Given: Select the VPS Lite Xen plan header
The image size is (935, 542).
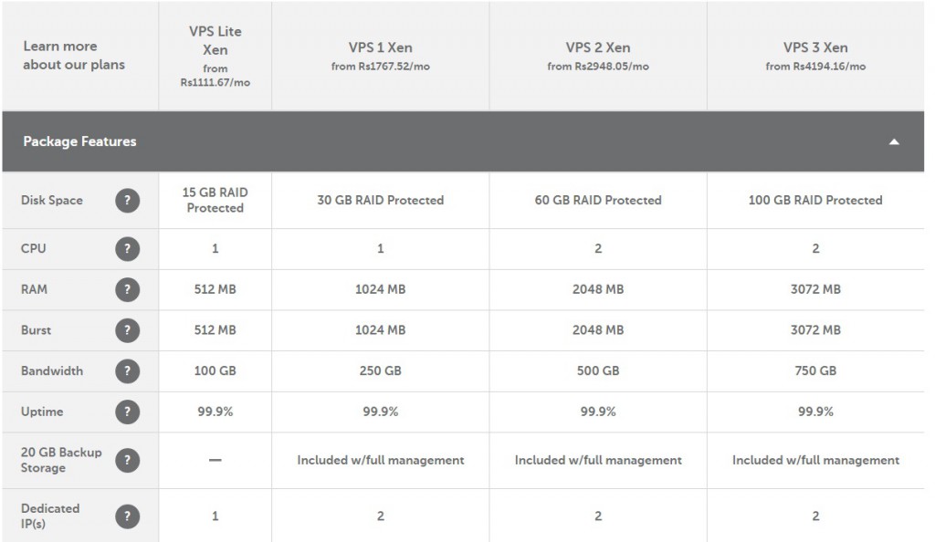Looking at the screenshot, I should pyautogui.click(x=215, y=56).
